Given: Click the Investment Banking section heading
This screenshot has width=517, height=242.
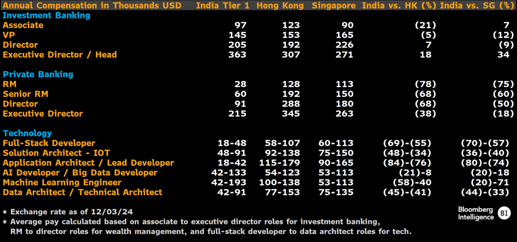Looking at the screenshot, I should click(46, 15).
